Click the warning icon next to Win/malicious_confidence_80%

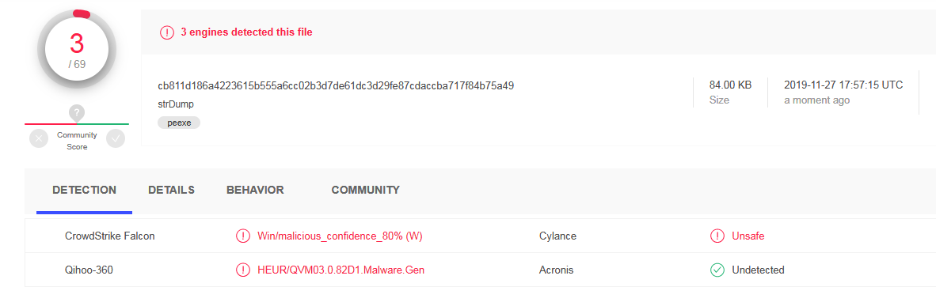[x=243, y=236]
